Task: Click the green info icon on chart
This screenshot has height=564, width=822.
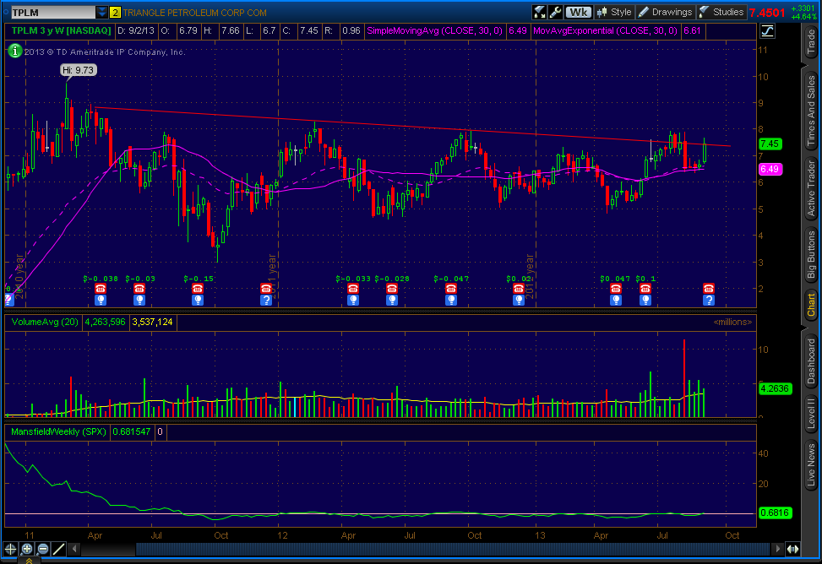Action: (x=14, y=50)
